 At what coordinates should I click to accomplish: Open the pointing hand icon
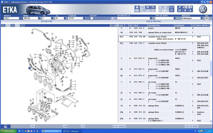pos(148,7)
